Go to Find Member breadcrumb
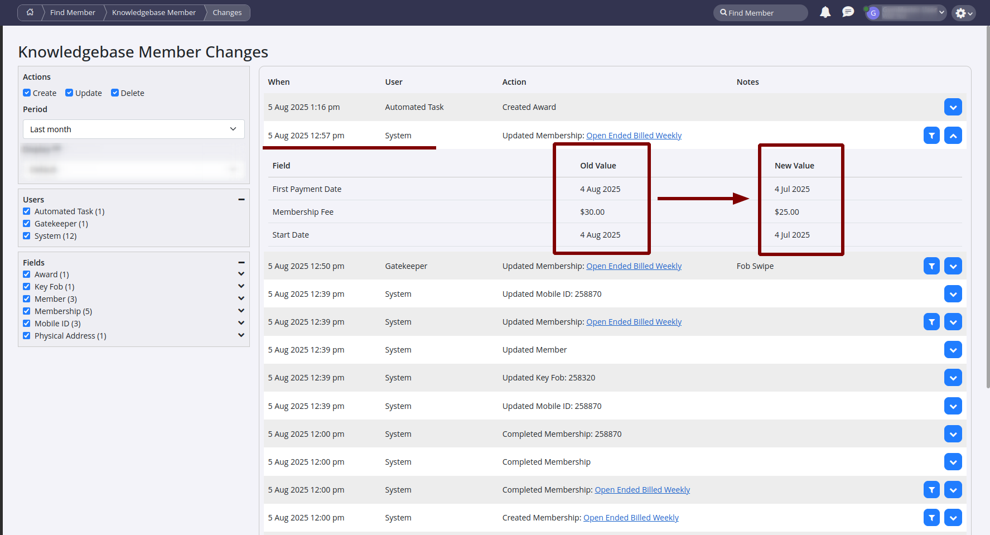The width and height of the screenshot is (990, 535). [x=73, y=12]
